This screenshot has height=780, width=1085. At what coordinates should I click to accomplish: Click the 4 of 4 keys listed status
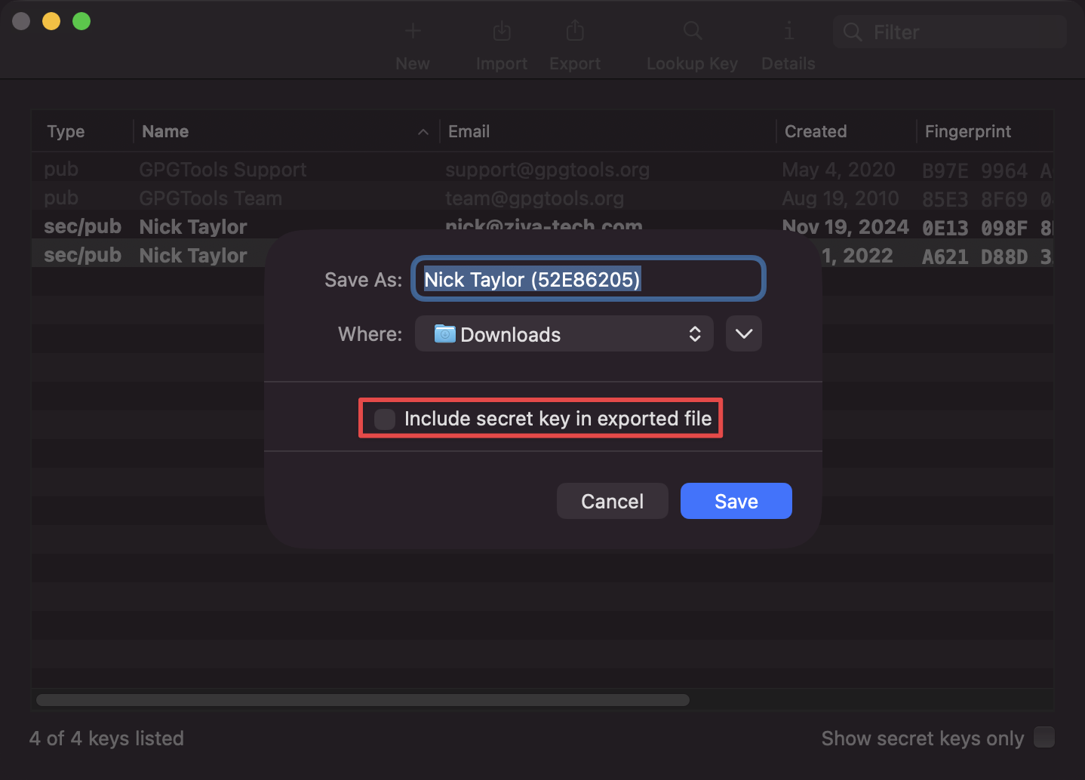point(106,738)
